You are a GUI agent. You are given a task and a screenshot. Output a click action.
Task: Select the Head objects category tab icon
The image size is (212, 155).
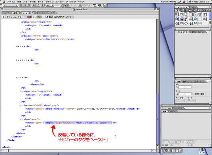click(x=190, y=10)
